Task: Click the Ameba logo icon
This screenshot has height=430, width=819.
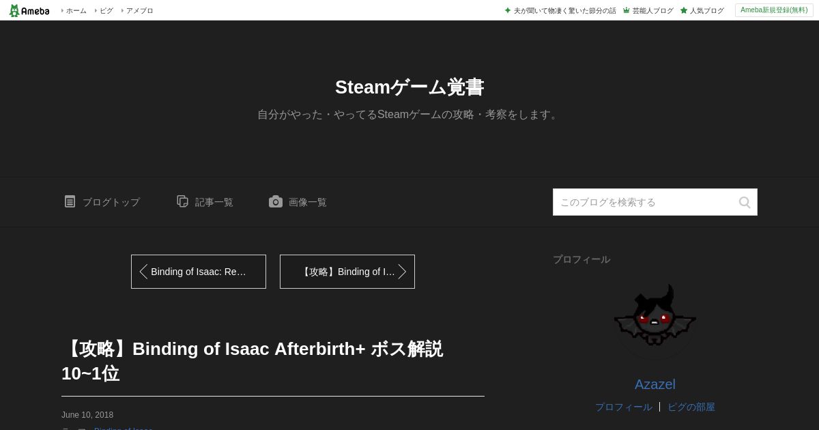Action: [29, 10]
